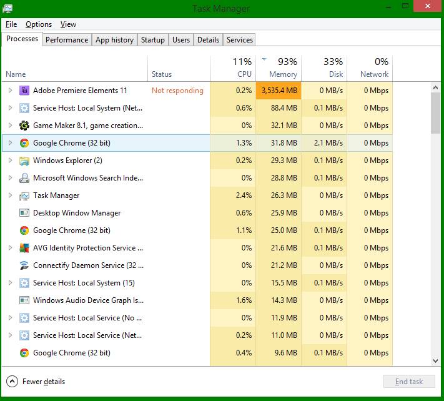Click the 1.6% CPU value
Image resolution: width=444 pixels, height=401 pixels.
pyautogui.click(x=244, y=300)
